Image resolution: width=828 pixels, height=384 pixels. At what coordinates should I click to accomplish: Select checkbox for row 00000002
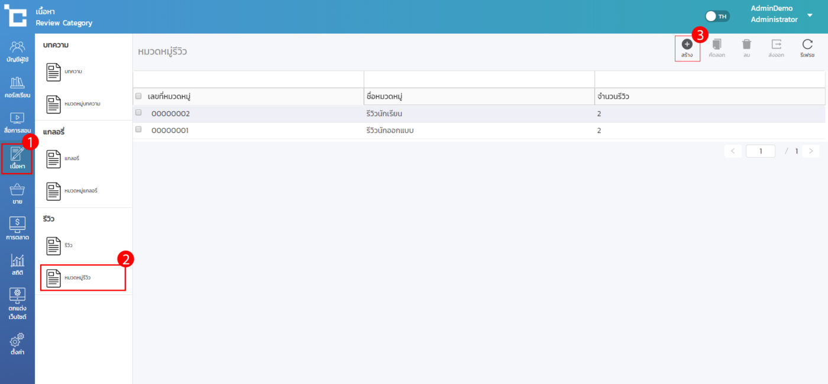click(138, 113)
